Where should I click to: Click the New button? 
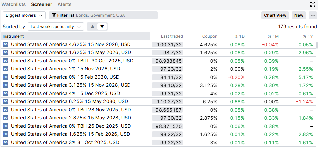[299, 15]
